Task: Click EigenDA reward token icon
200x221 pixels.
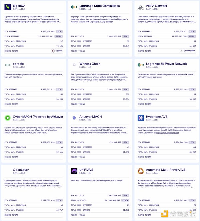Action: (x=54, y=51)
